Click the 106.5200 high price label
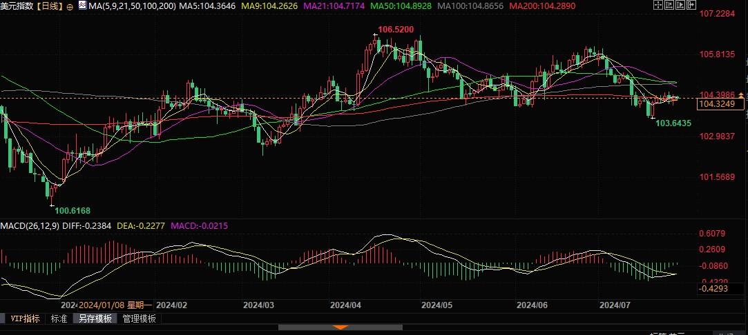The image size is (748, 335). tap(396, 30)
